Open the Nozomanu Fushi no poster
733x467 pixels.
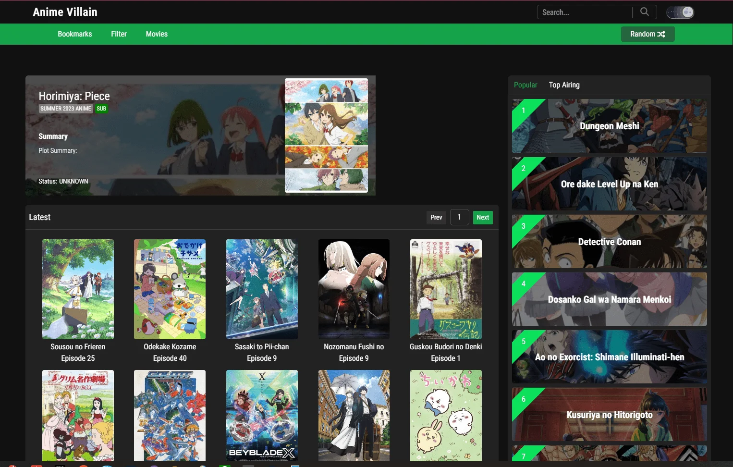coord(354,289)
